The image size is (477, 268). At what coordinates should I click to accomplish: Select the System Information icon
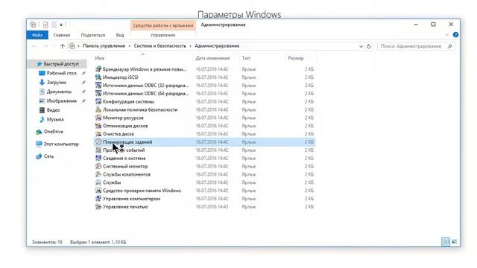point(98,158)
